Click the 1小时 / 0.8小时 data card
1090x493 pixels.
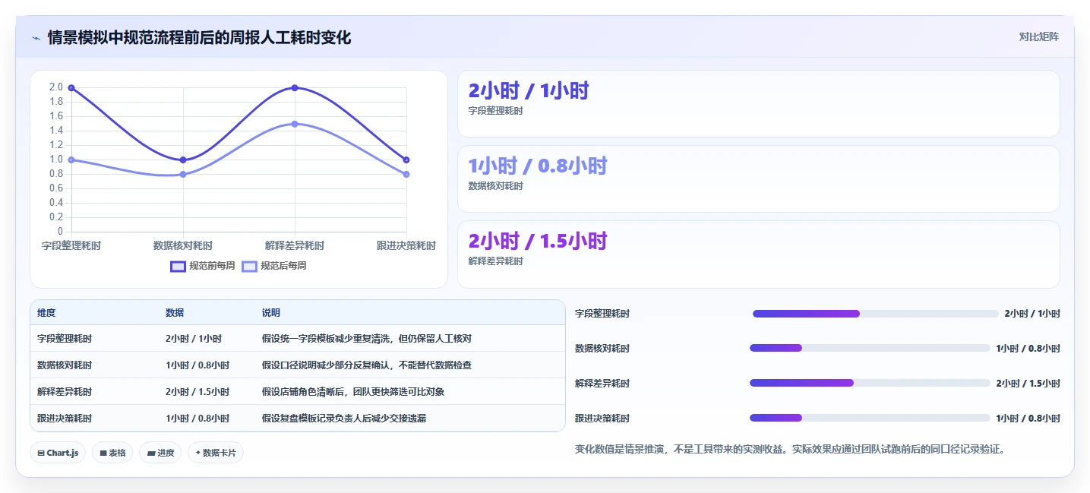tap(758, 179)
